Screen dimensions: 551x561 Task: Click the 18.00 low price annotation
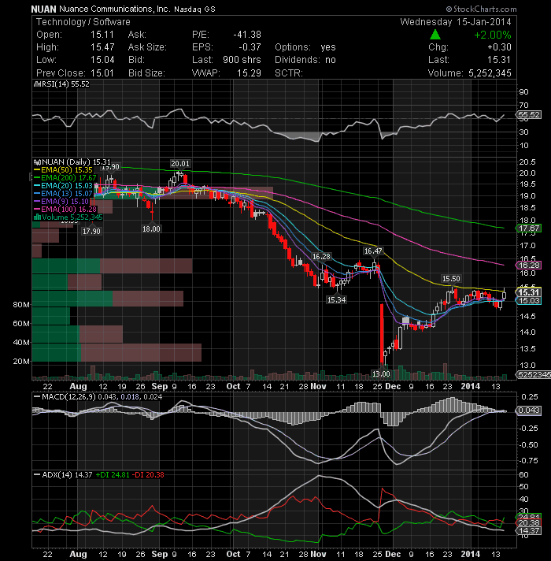pos(151,229)
